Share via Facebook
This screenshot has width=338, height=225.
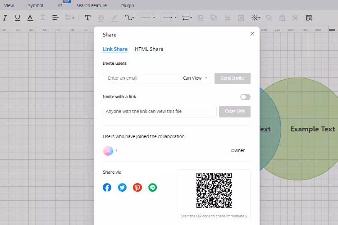click(107, 187)
